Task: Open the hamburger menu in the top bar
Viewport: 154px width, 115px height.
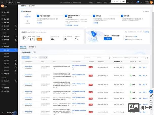Action: [2, 2]
